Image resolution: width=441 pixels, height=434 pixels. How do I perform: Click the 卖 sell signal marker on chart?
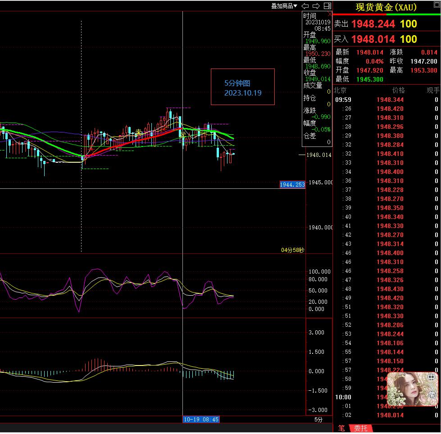pyautogui.click(x=139, y=132)
